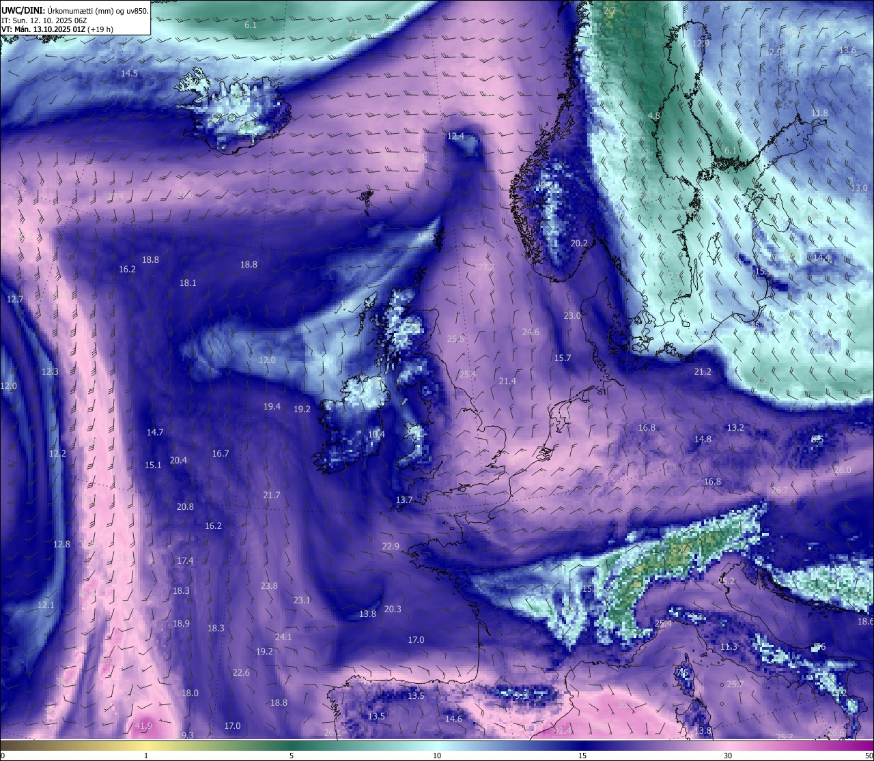This screenshot has height=761, width=874.
Task: Click the 17.4 value label
Action: pos(185,560)
